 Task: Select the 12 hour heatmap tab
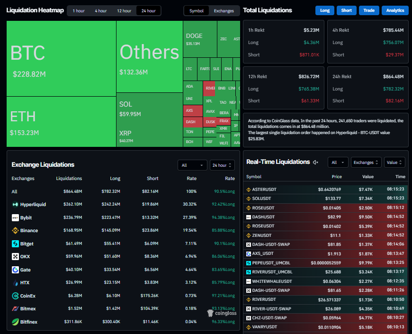(124, 10)
